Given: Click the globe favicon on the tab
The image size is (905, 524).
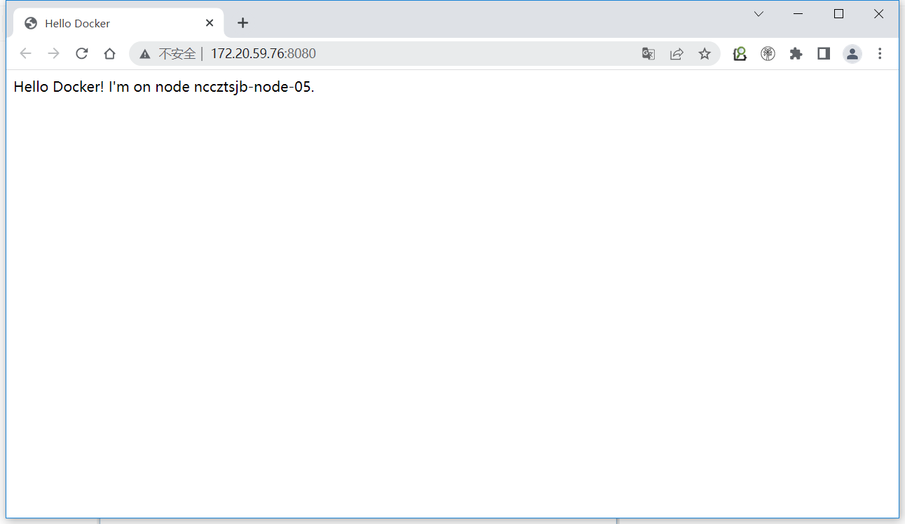Looking at the screenshot, I should pos(30,23).
